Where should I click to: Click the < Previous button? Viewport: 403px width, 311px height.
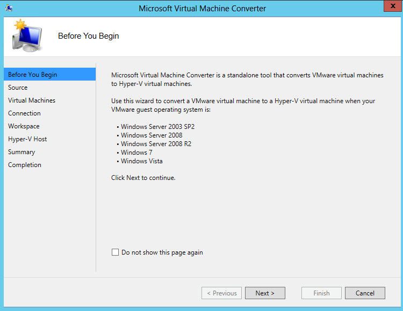[221, 293]
